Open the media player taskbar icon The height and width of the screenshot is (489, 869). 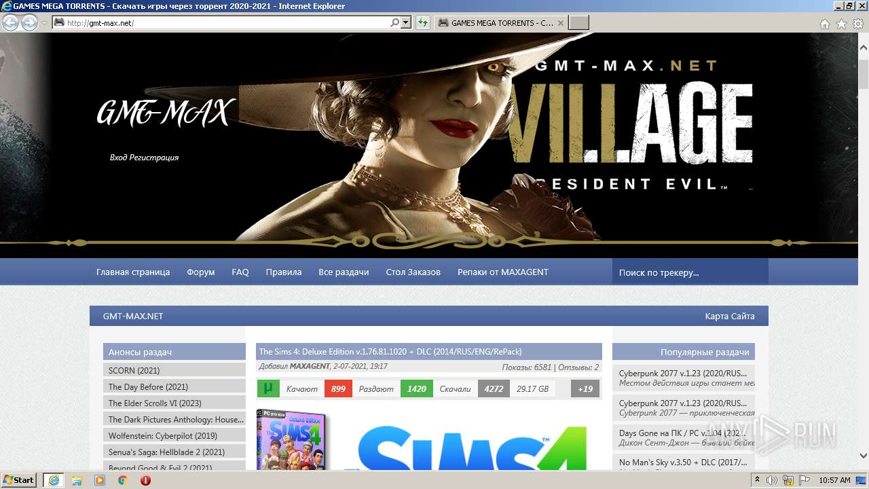[100, 479]
